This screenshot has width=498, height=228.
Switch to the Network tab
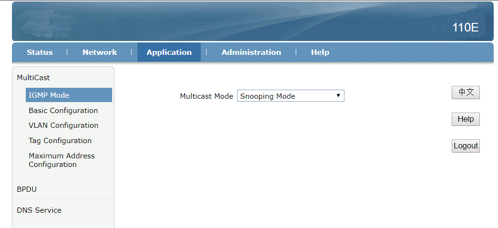point(100,52)
